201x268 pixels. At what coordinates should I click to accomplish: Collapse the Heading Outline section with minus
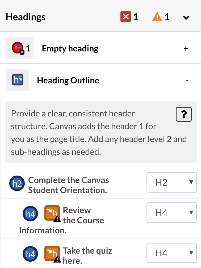point(187,80)
